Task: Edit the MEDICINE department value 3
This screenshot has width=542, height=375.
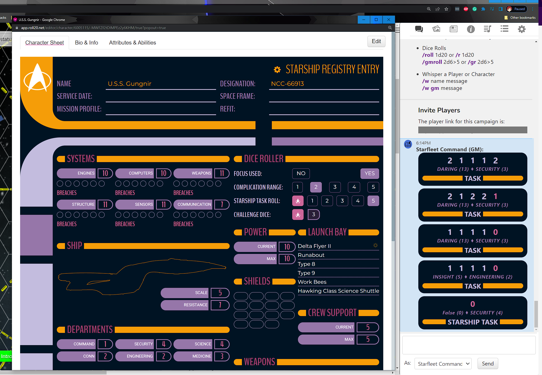Action: [222, 356]
